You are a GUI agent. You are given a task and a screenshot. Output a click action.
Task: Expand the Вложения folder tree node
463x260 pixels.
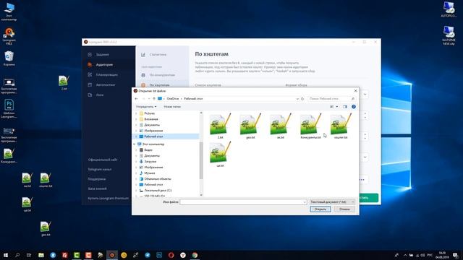click(136, 119)
